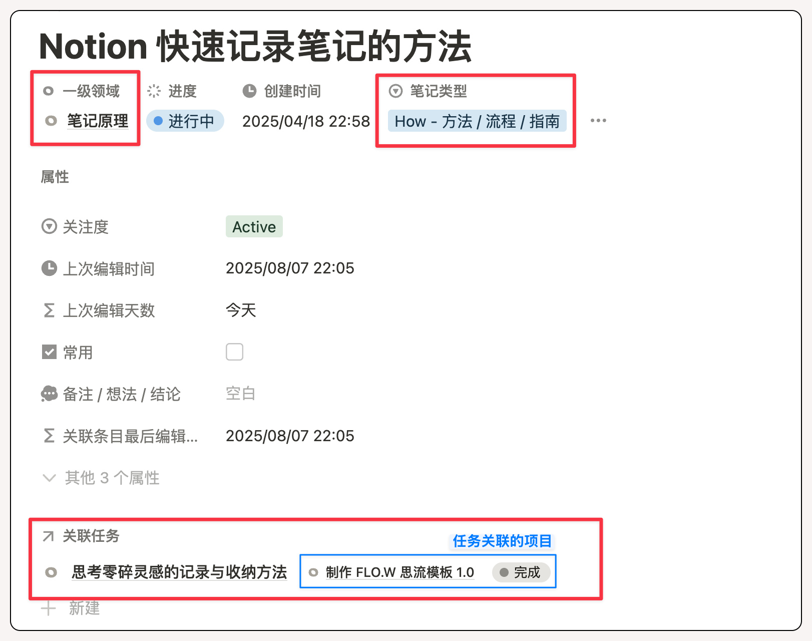Click the page icon beside 思考零碎灵感的记录与收纳方法
812x641 pixels.
coord(51,572)
